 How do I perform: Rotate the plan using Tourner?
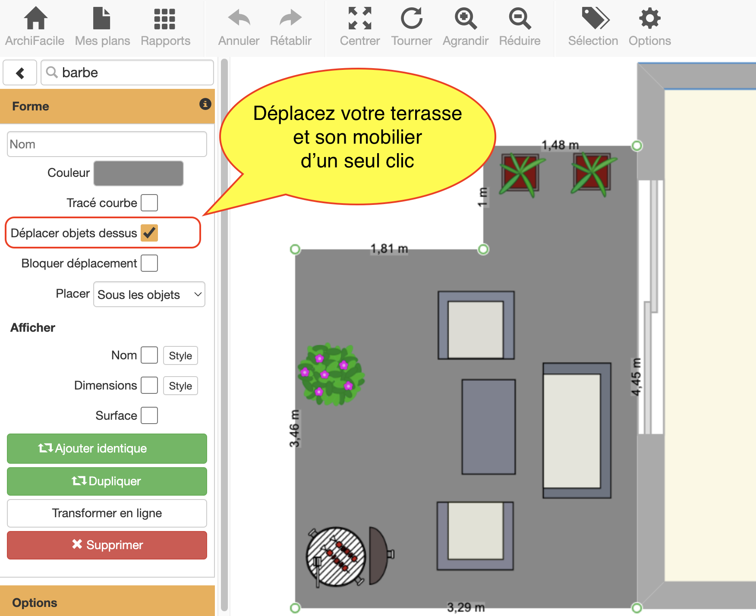coord(411,19)
